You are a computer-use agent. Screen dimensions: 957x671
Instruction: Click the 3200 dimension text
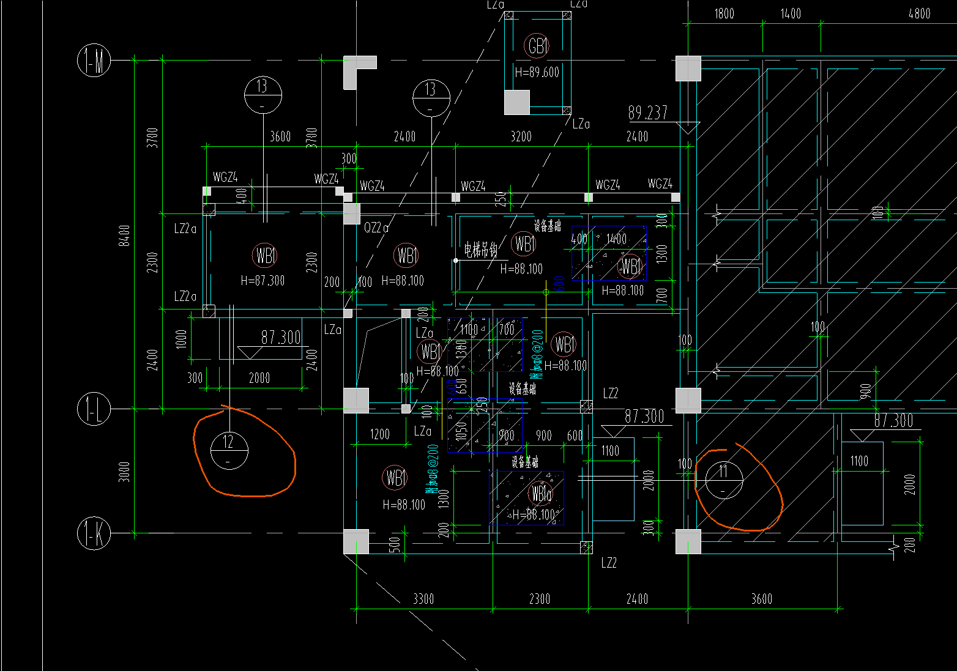(521, 136)
